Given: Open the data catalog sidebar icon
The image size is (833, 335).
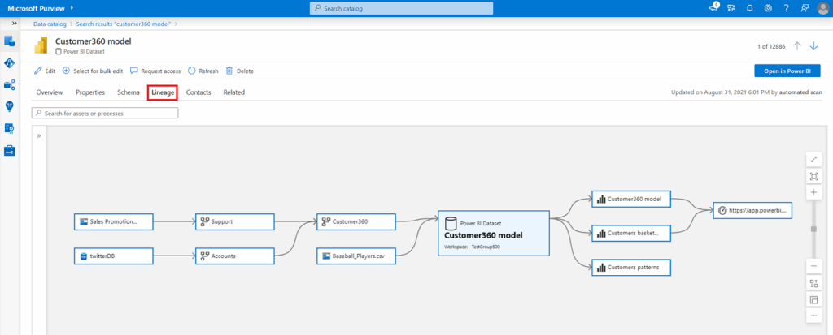Looking at the screenshot, I should click(10, 41).
